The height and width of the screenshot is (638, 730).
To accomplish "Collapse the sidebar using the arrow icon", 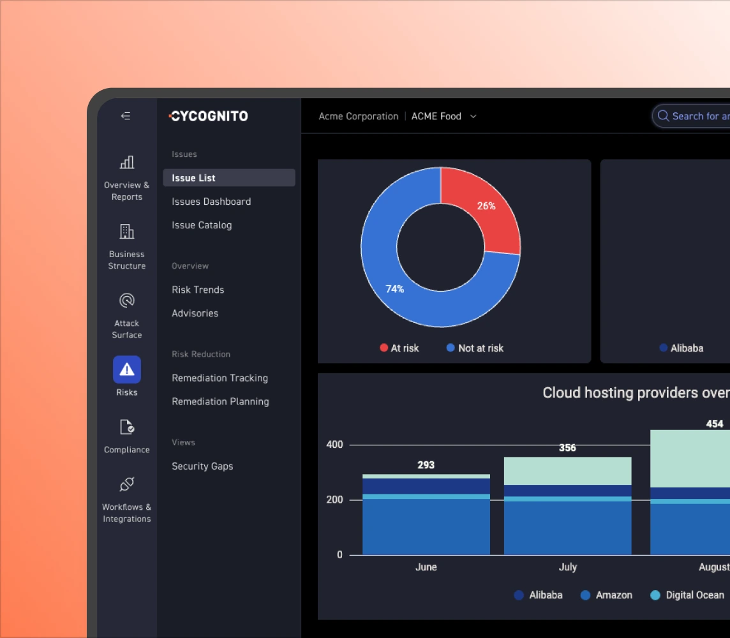I will tap(125, 116).
